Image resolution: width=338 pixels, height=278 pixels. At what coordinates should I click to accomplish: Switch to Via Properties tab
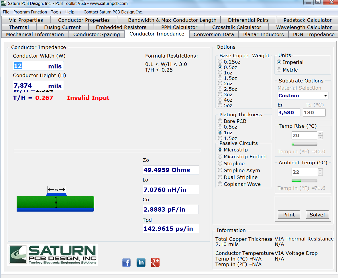(26, 20)
